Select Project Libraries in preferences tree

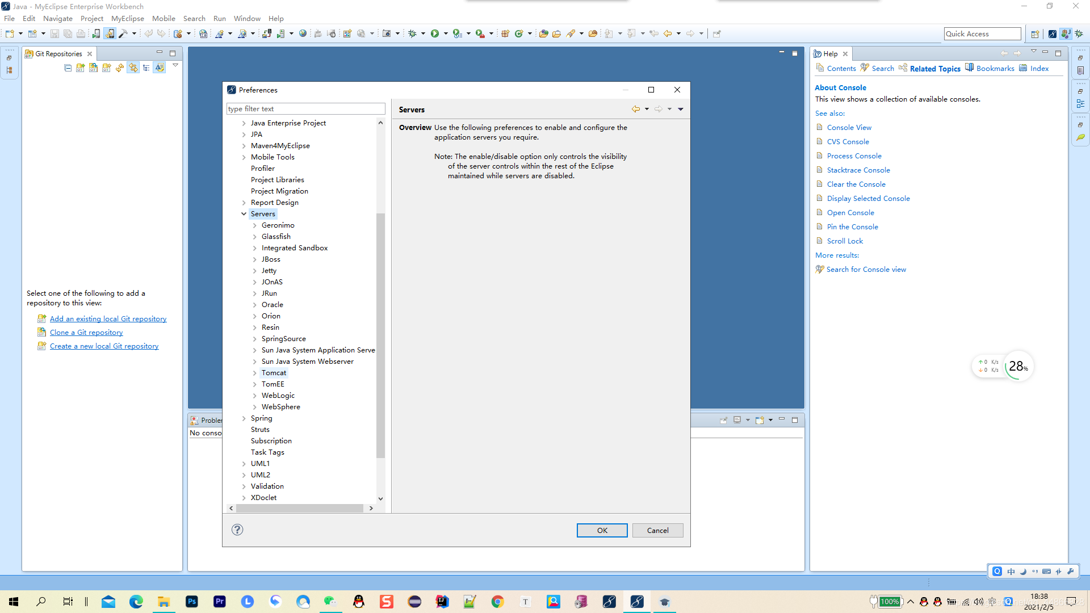pos(278,180)
